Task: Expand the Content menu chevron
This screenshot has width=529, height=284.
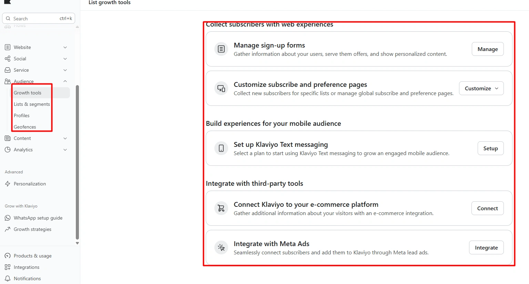Action: [65, 138]
